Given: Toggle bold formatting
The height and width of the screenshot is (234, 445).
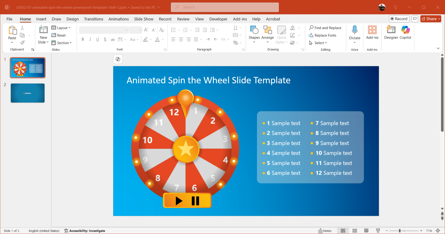Looking at the screenshot, I should (83, 39).
